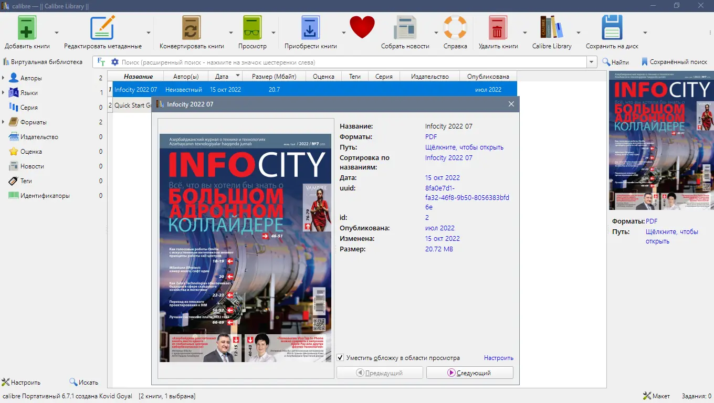This screenshot has width=714, height=403.
Task: Click the uuid value link in the dialog
Action: click(467, 198)
